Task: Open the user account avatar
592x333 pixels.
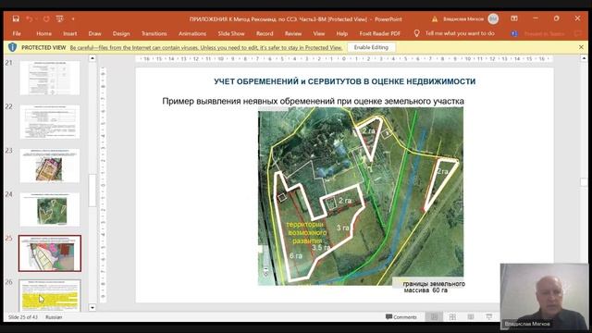Action: tap(493, 18)
